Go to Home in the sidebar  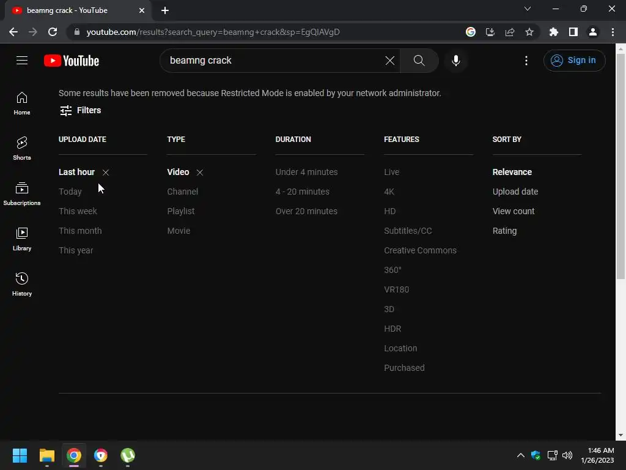[22, 103]
